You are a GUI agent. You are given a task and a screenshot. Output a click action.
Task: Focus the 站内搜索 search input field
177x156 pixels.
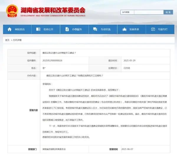tap(142, 12)
